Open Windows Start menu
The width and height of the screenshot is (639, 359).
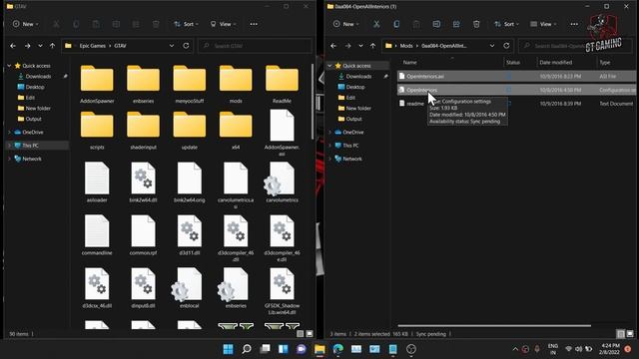coord(229,349)
